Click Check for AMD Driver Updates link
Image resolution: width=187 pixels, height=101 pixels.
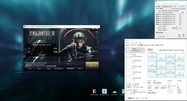click(x=178, y=9)
